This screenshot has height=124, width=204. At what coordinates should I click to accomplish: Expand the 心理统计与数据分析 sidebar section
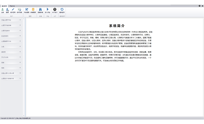point(11,78)
